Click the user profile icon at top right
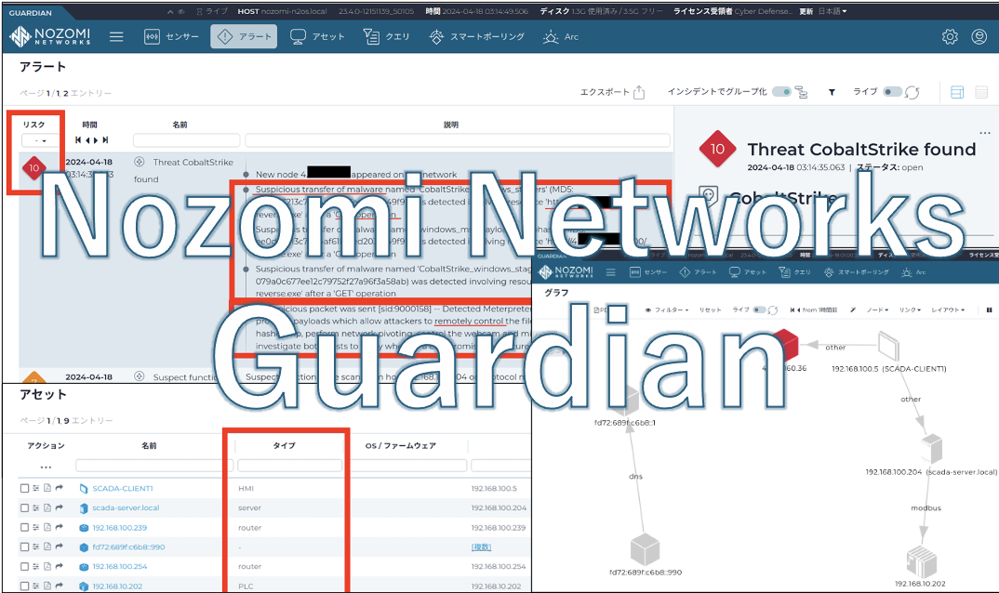999x593 pixels. pos(979,37)
